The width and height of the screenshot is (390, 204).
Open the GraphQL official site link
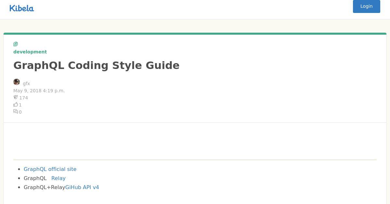click(50, 169)
